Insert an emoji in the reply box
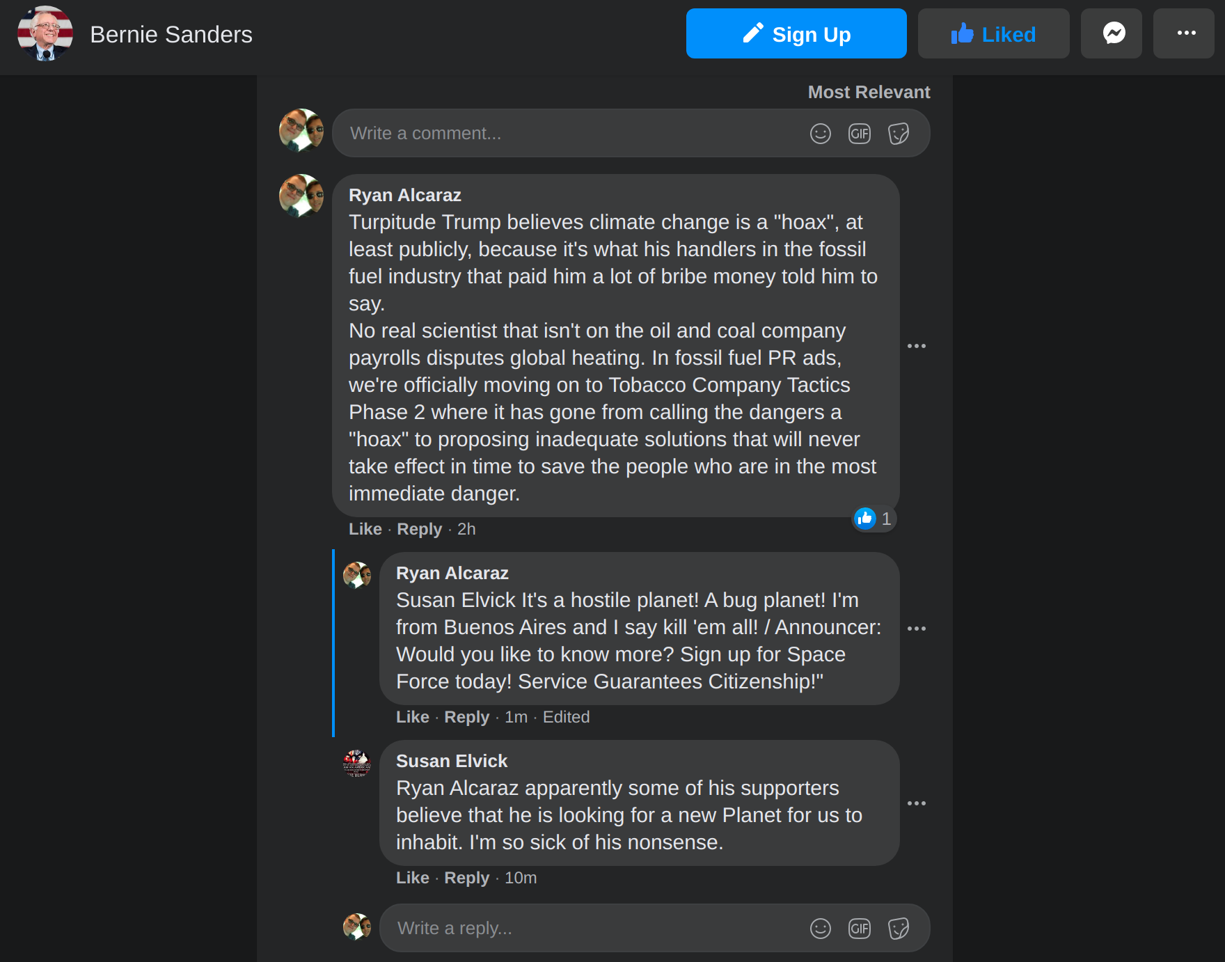The width and height of the screenshot is (1225, 962). tap(821, 929)
